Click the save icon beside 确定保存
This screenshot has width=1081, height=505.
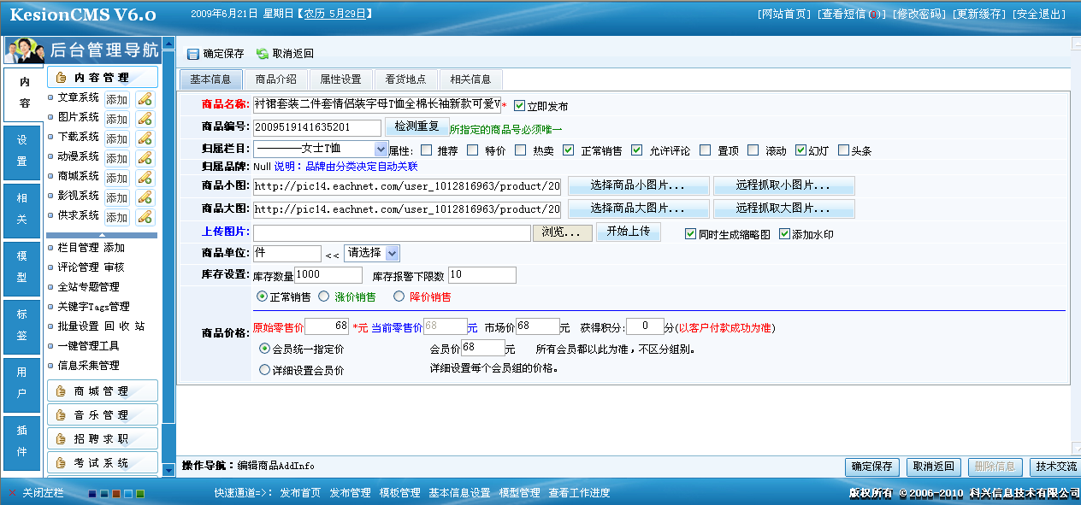point(193,53)
